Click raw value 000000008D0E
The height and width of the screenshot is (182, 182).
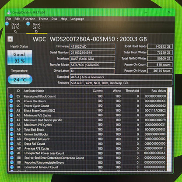coord(155,101)
